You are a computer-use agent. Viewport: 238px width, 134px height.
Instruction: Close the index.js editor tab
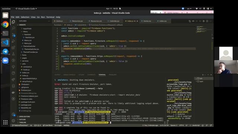137,21
